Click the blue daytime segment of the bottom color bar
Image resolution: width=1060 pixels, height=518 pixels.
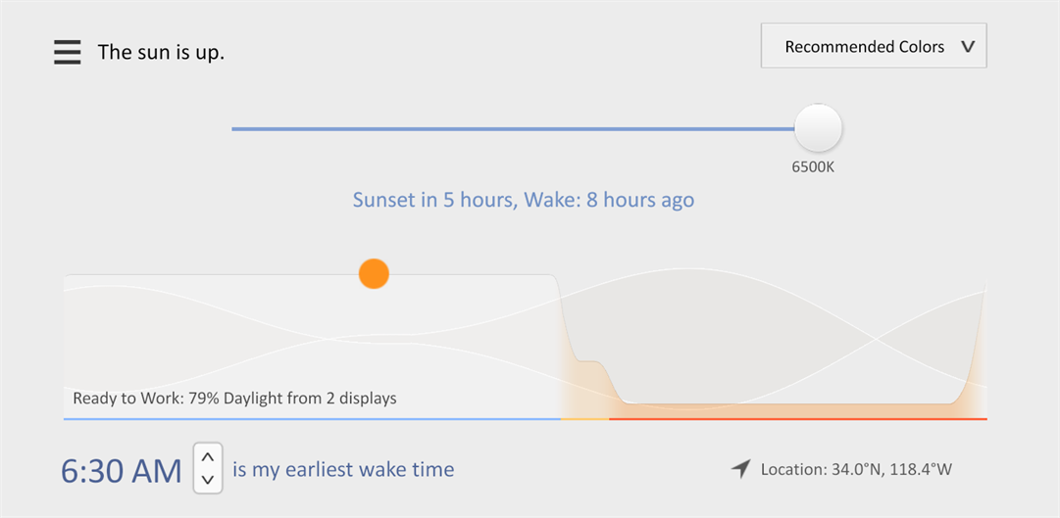[x=312, y=419]
